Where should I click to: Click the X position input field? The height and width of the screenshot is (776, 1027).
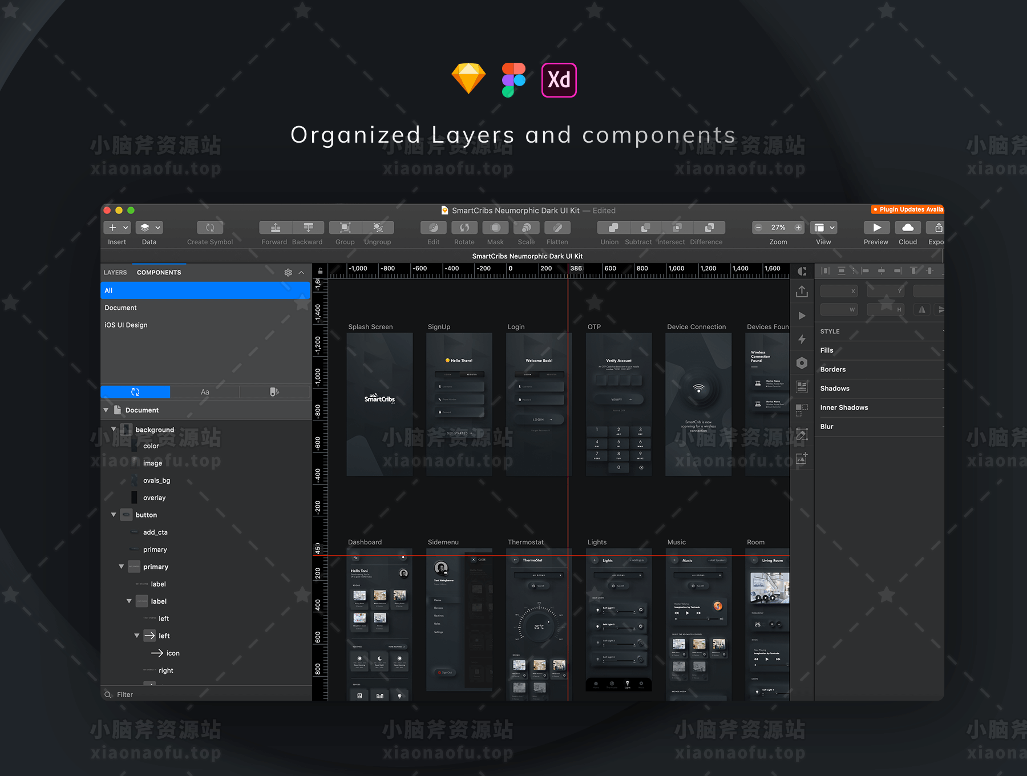point(839,291)
